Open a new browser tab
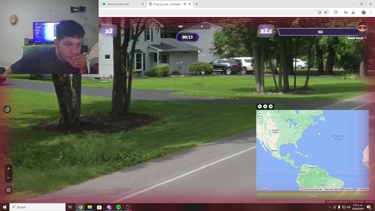This screenshot has height=211, width=375. 197,4
